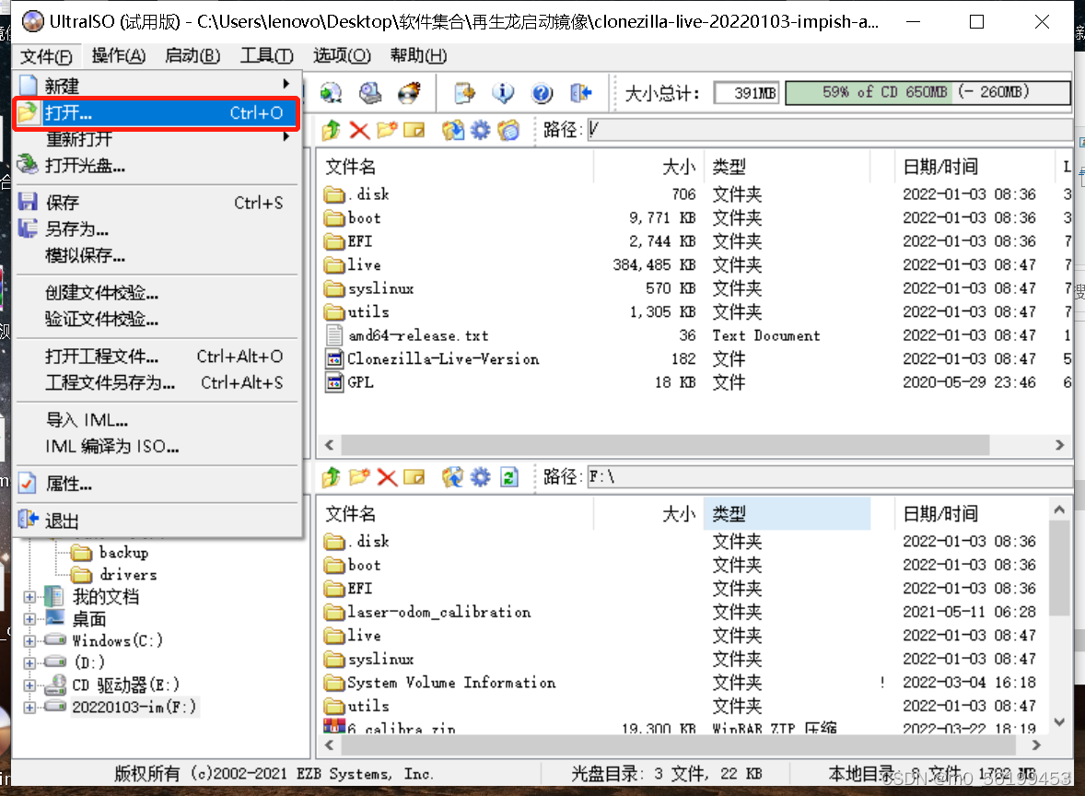The width and height of the screenshot is (1085, 796).
Task: Click the local path field showing F:\
Action: [x=829, y=477]
